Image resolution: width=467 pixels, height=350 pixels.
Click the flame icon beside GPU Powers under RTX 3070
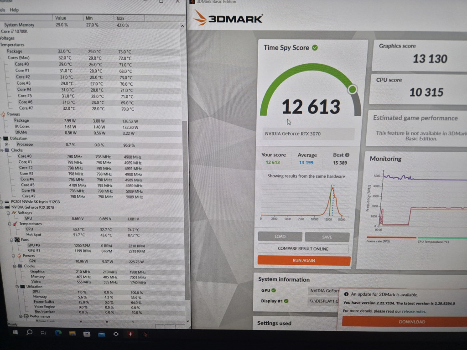(x=19, y=256)
